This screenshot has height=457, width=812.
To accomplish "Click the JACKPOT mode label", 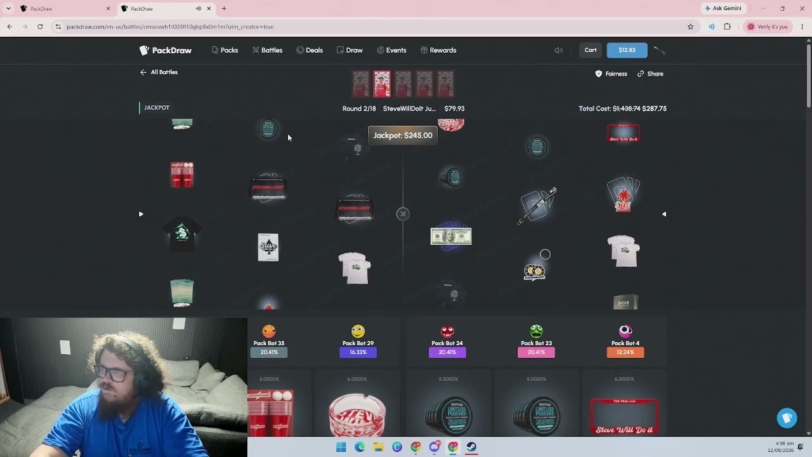I will click(x=157, y=108).
